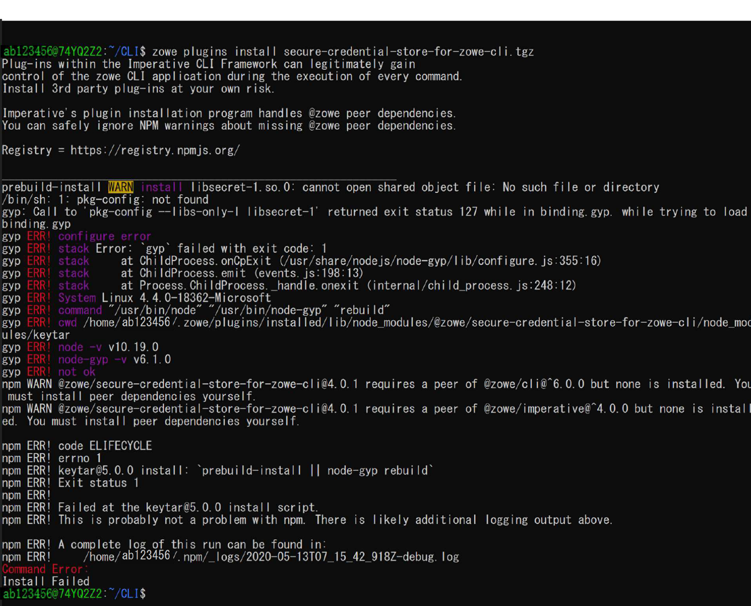The image size is (751, 606).
Task: Click "/bin/sh: 1: pkg-config: not found" line
Action: [105, 200]
